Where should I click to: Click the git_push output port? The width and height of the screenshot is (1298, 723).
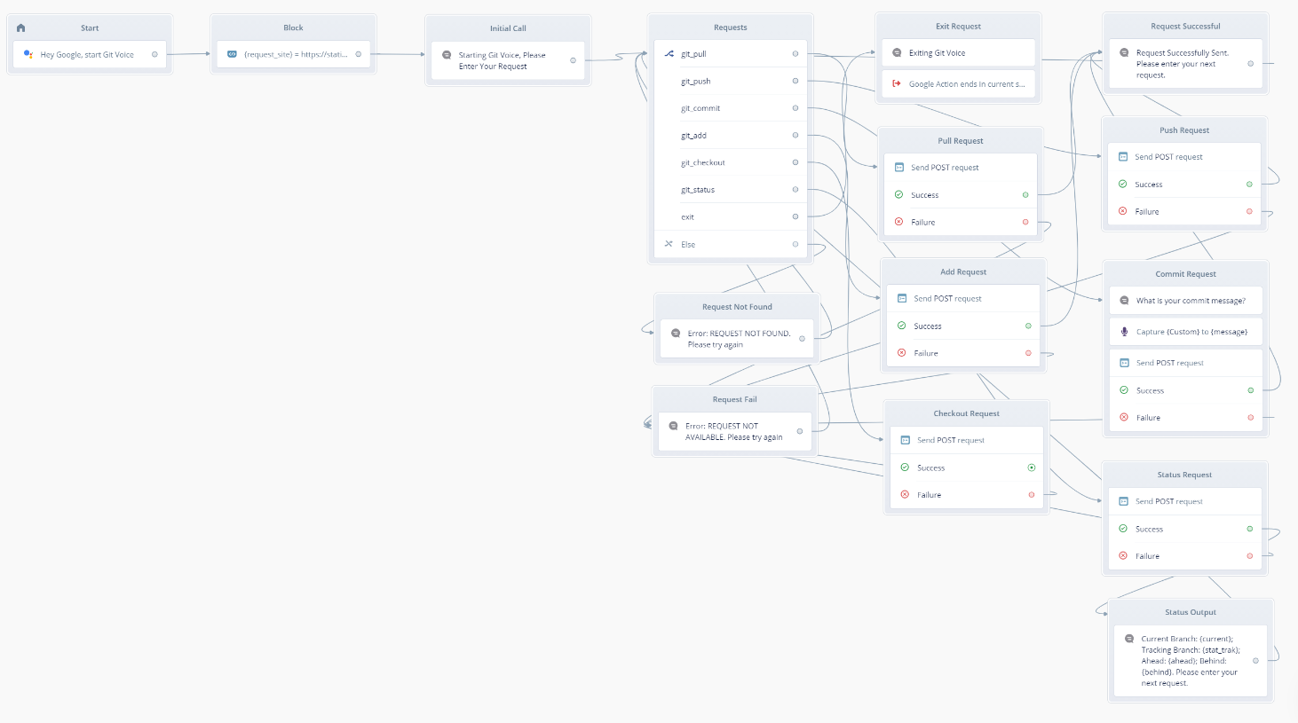tap(795, 81)
